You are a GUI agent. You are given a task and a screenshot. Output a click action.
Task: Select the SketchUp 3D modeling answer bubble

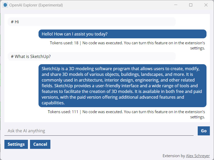(122, 86)
